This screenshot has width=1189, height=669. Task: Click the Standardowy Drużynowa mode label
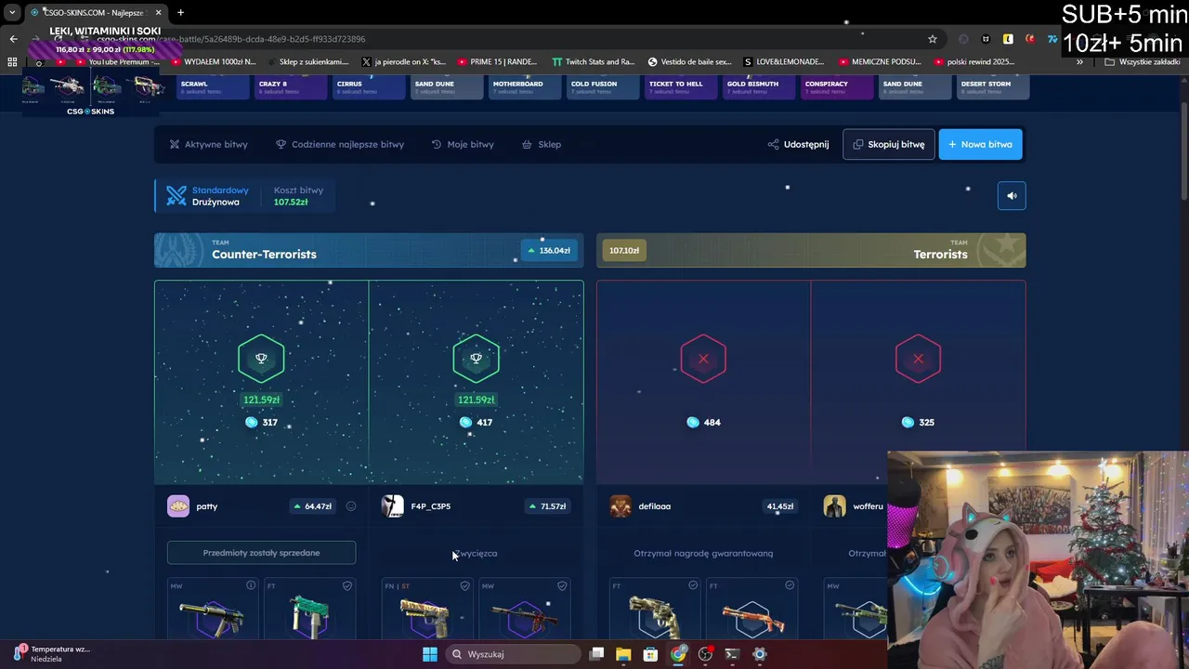(220, 196)
